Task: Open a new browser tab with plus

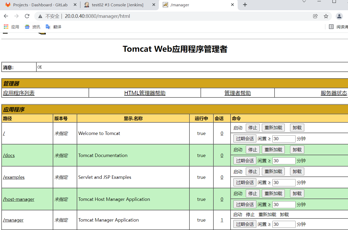Action: [x=245, y=5]
